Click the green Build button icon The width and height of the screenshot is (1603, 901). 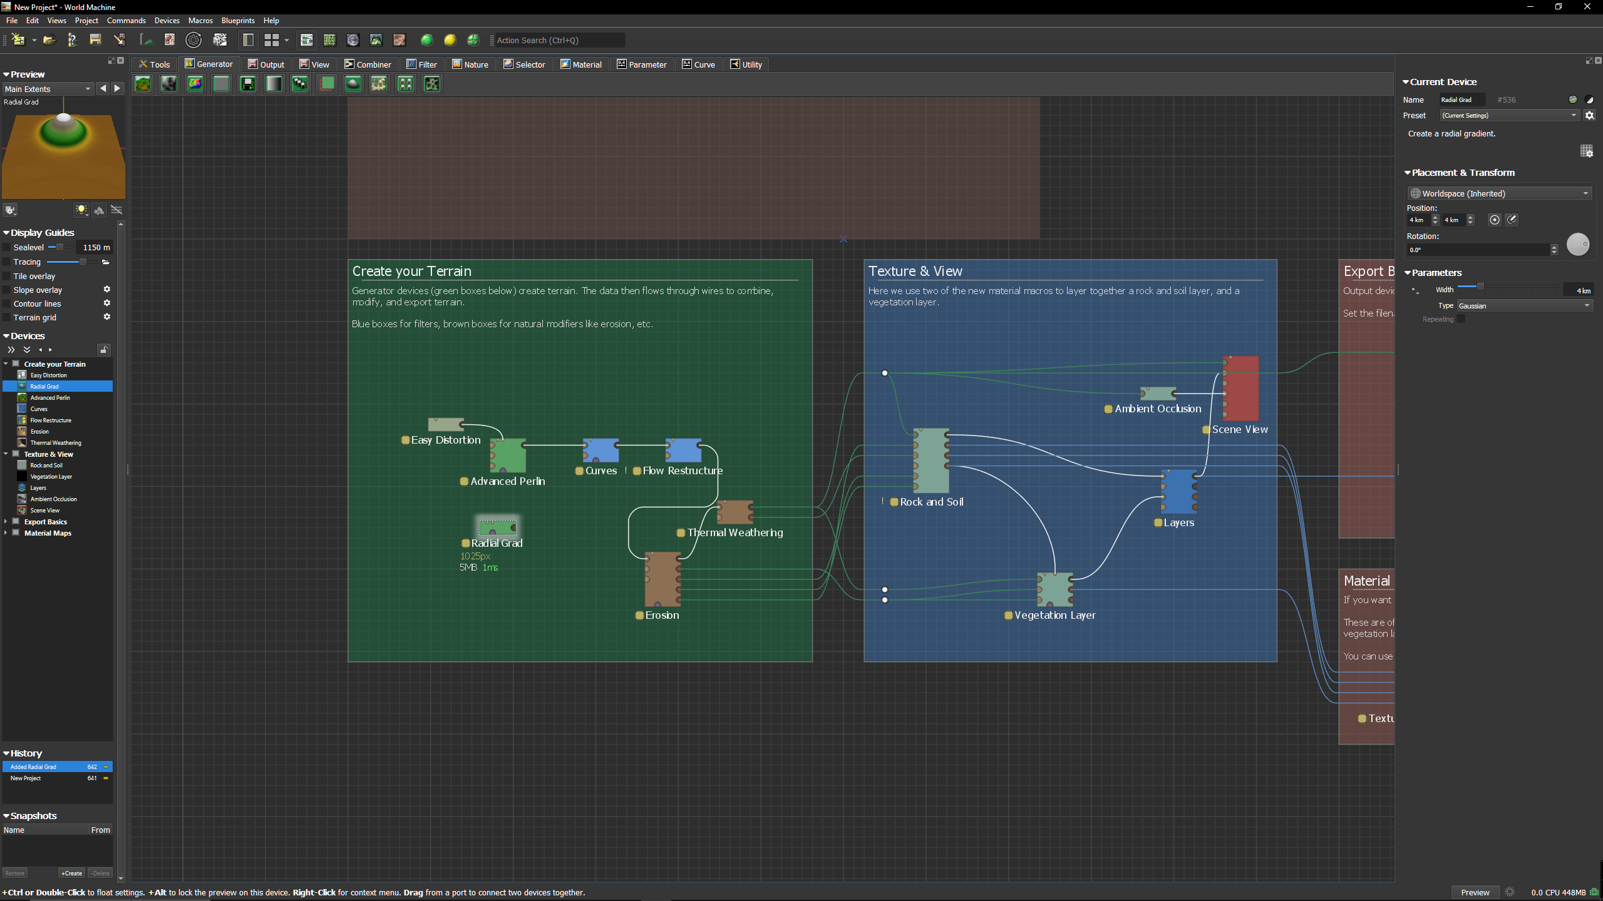point(426,40)
